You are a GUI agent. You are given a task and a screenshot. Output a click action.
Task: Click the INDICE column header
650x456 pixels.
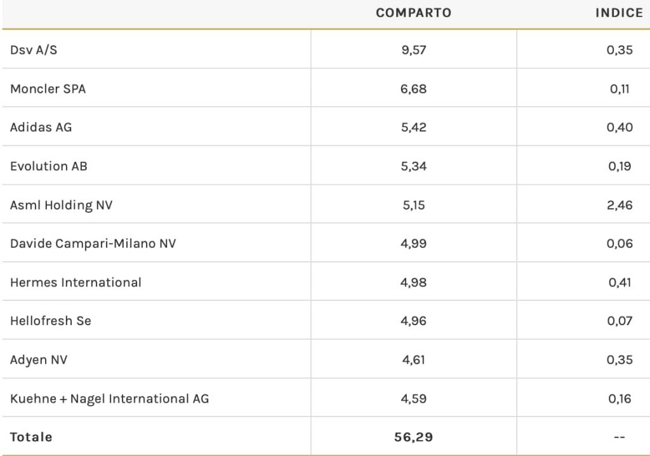619,13
